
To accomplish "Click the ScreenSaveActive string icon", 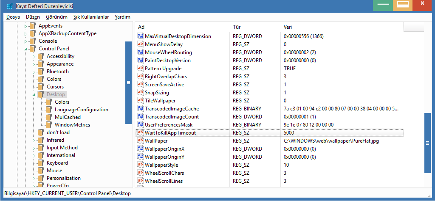I will click(141, 84).
